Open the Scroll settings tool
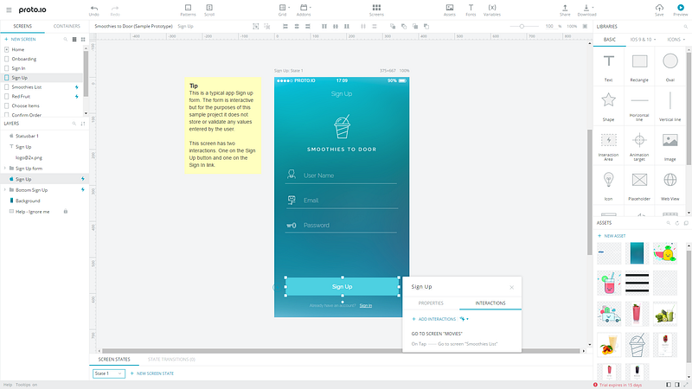 (209, 10)
